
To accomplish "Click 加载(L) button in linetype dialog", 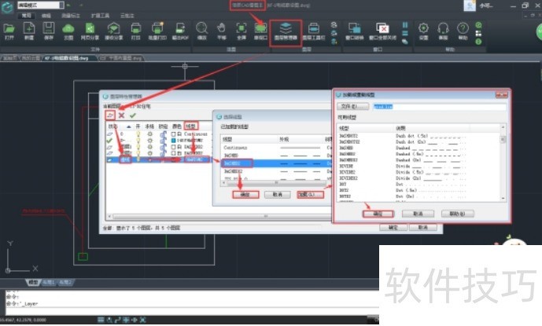I will (309, 193).
